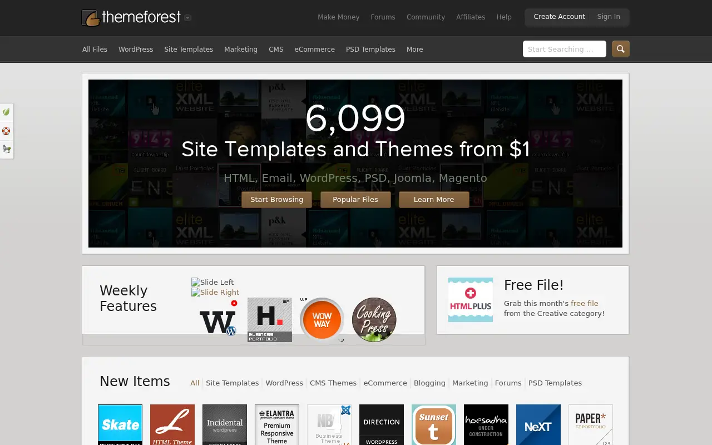The width and height of the screenshot is (712, 445).
Task: Open the eCommerce menu
Action: (x=315, y=50)
